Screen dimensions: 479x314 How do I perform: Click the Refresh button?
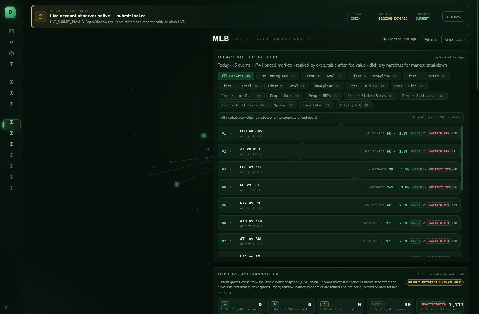(x=430, y=39)
